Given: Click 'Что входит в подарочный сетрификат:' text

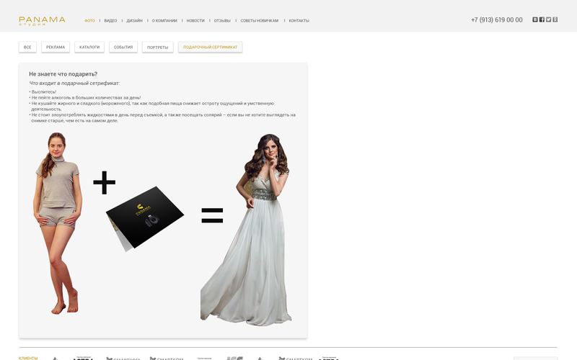Looking at the screenshot, I should pos(74,84).
